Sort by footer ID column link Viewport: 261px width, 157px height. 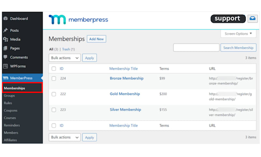(x=61, y=126)
